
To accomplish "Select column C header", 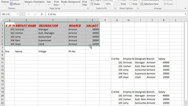I will click(x=53, y=20).
